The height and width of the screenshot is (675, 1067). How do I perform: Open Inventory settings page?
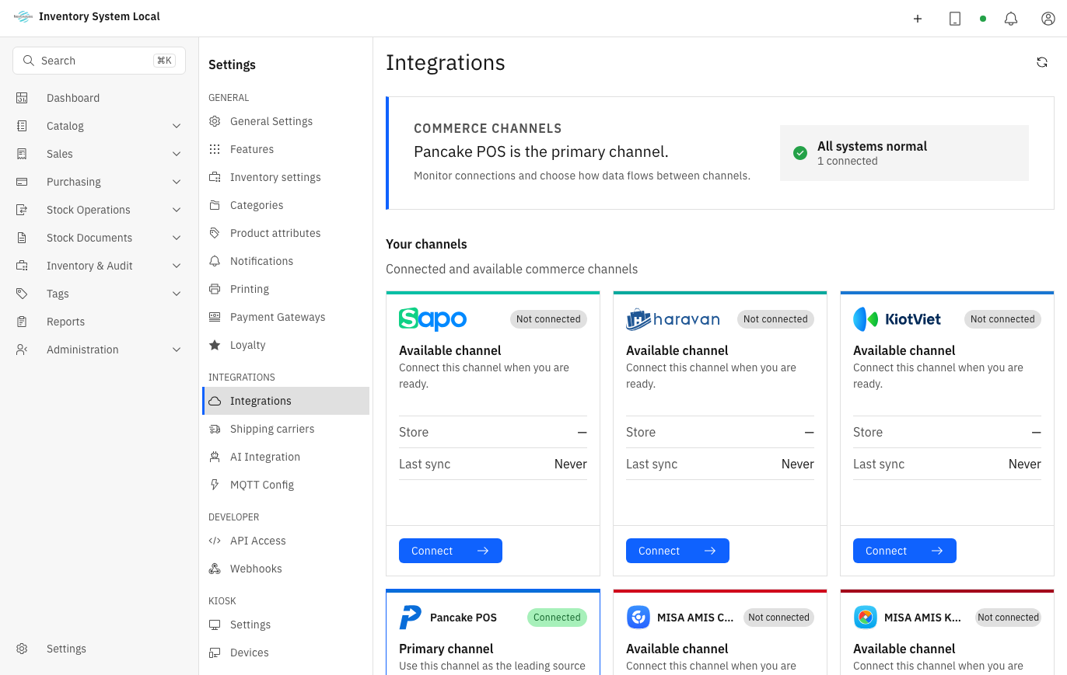[x=285, y=177]
